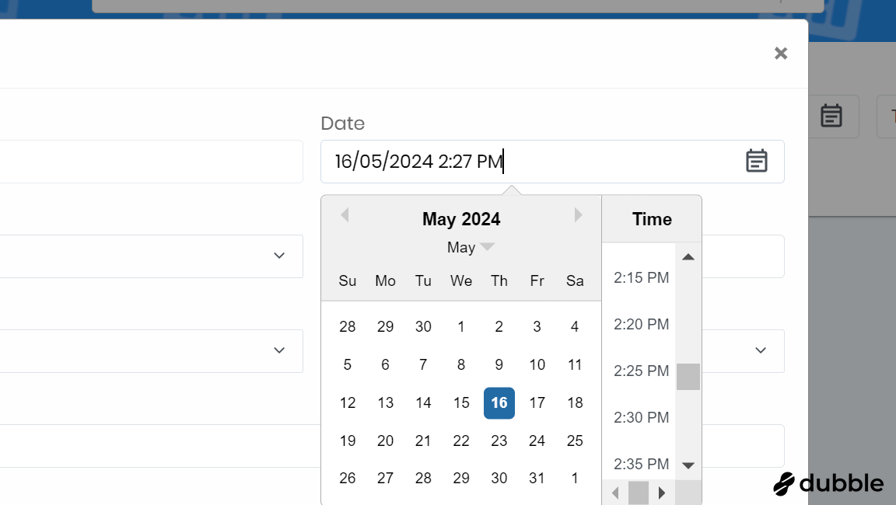
Task: Click the calendar icon button behind the dialog
Action: coord(831,116)
